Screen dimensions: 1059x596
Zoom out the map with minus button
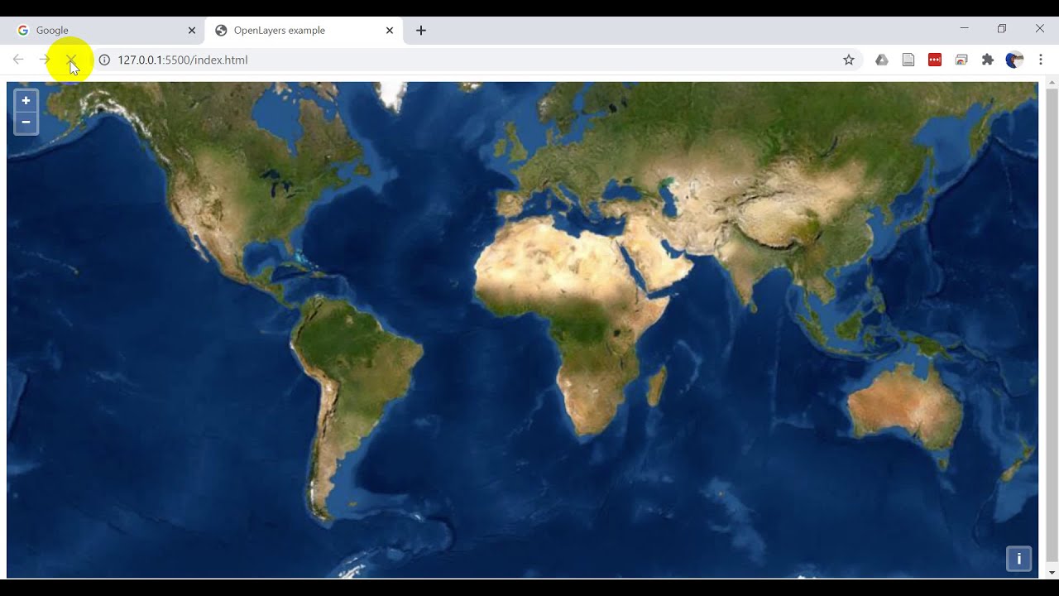point(26,123)
